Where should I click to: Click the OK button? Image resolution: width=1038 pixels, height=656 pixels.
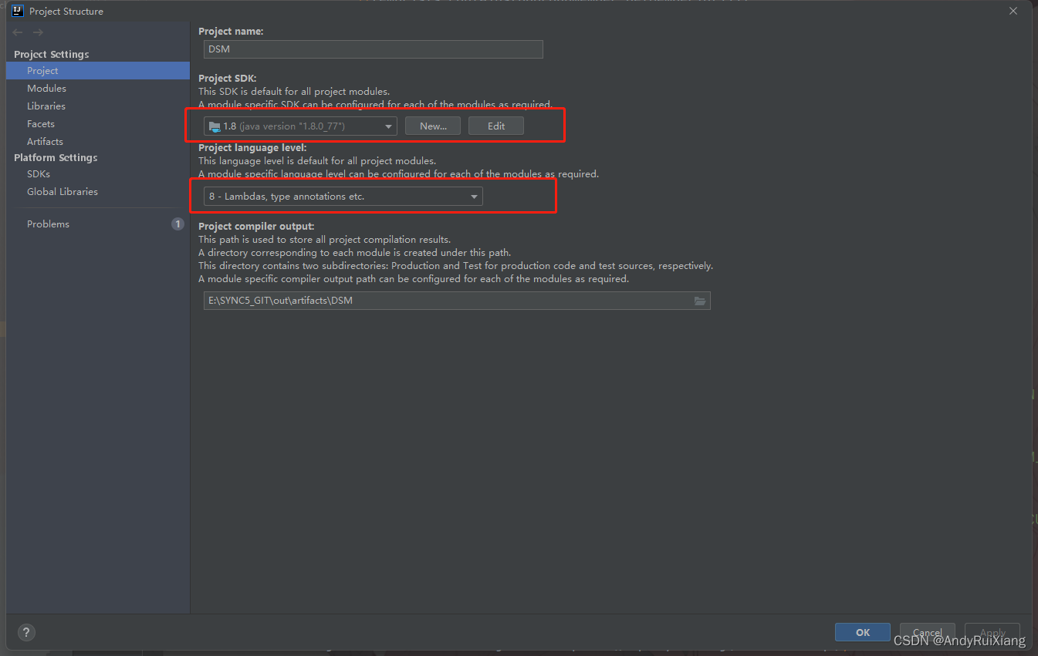[863, 632]
